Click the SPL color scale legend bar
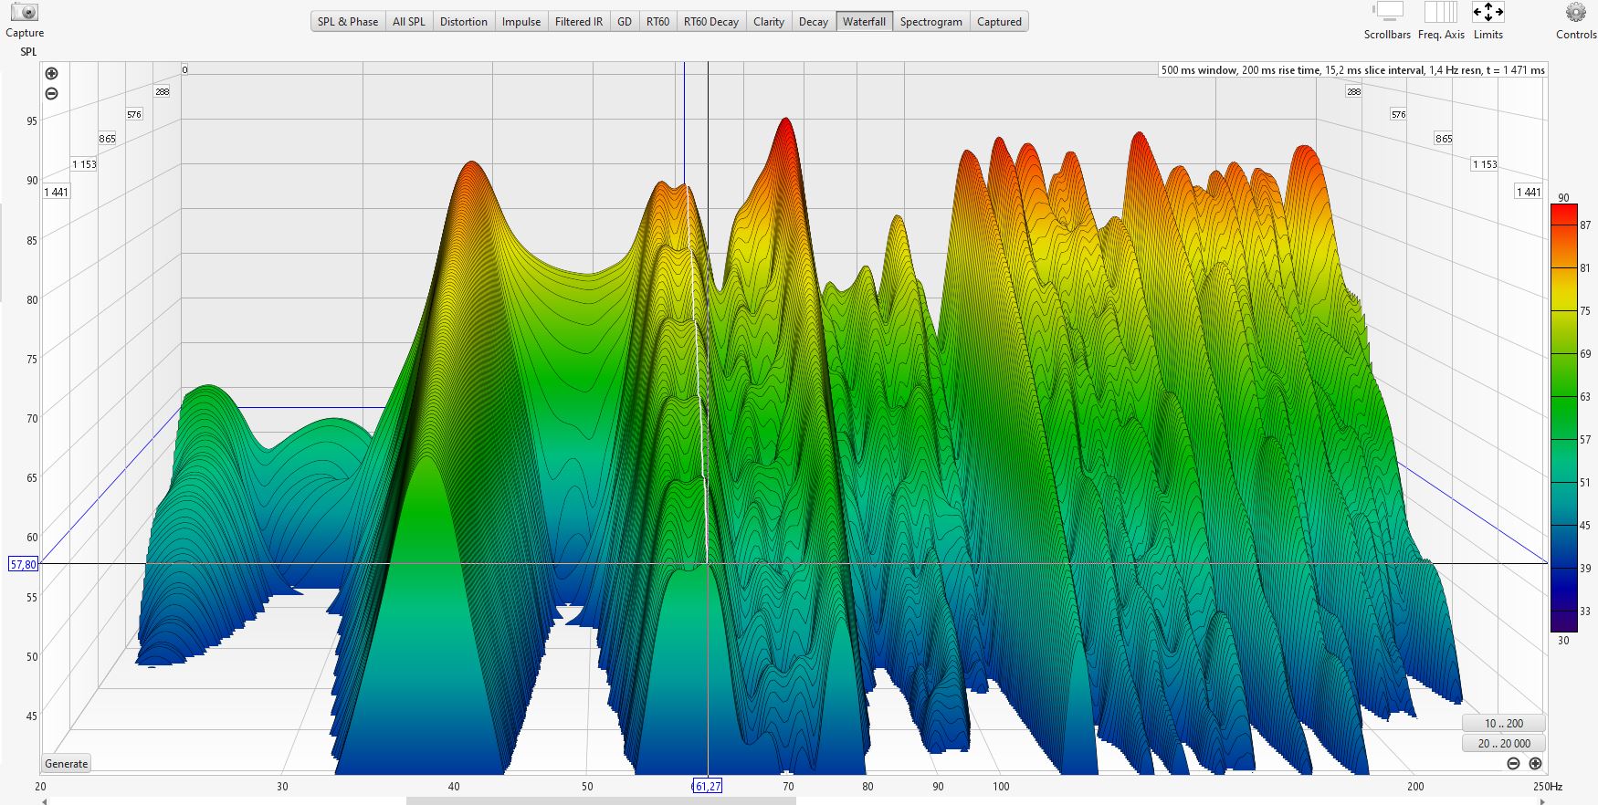 [x=1562, y=417]
